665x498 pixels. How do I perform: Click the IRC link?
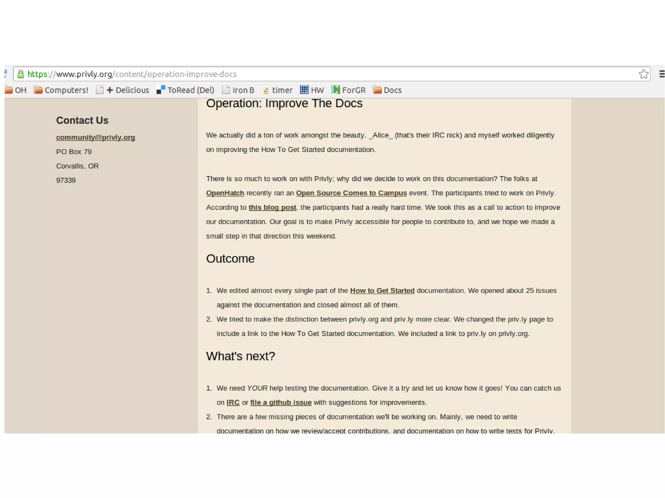coord(233,402)
